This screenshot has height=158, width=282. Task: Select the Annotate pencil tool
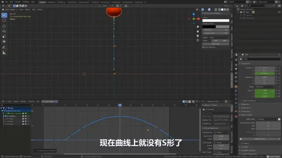click(4, 48)
